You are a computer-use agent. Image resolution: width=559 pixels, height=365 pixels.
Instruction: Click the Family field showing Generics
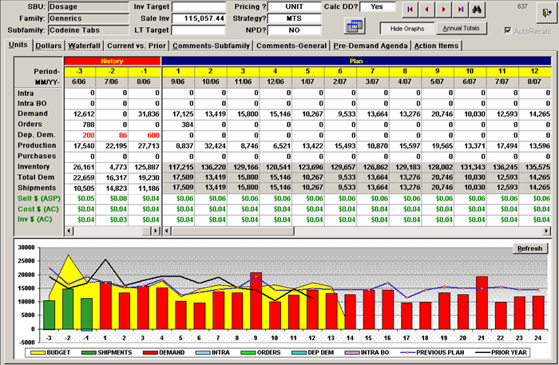[89, 18]
